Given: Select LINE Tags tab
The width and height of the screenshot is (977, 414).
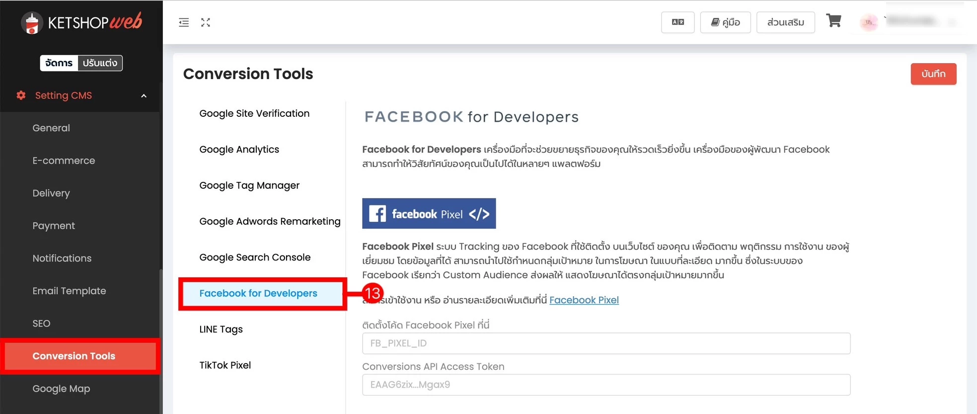Looking at the screenshot, I should [x=221, y=329].
